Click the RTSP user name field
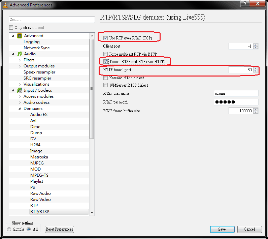This screenshot has height=239, width=268. 236,93
